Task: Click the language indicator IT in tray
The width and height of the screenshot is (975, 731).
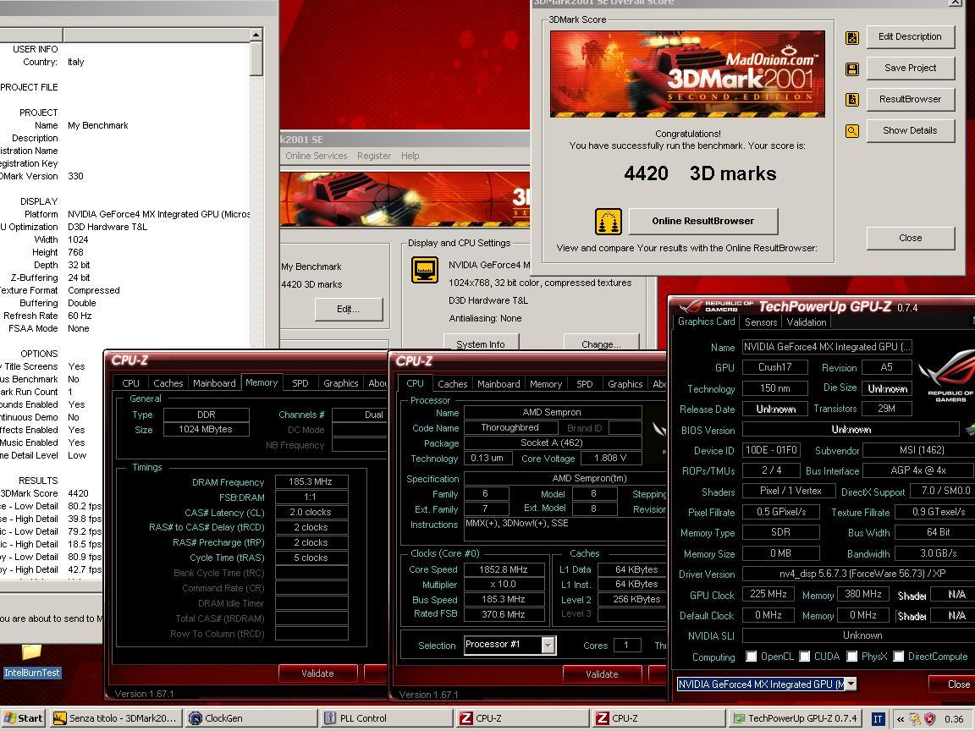Action: [878, 719]
